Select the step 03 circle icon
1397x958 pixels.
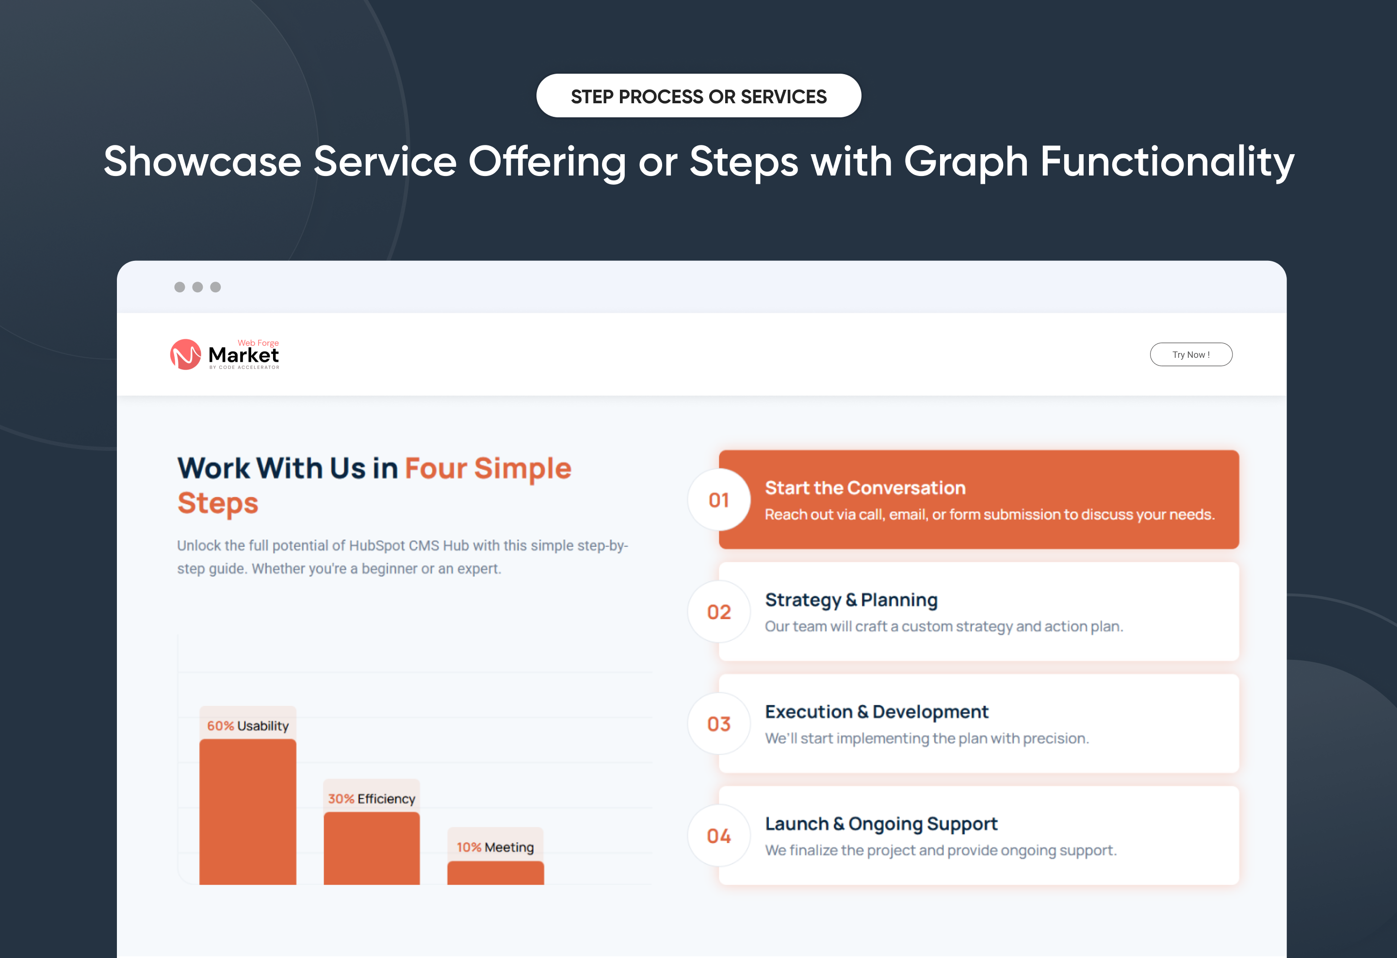pos(719,724)
